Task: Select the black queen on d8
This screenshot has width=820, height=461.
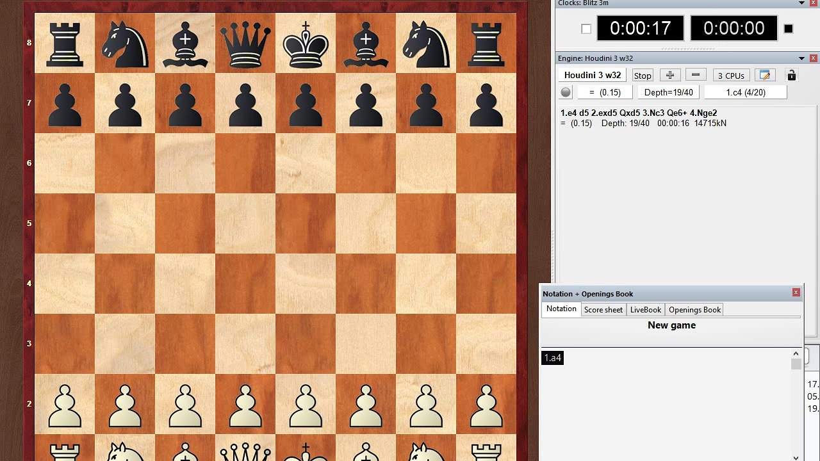Action: click(245, 44)
